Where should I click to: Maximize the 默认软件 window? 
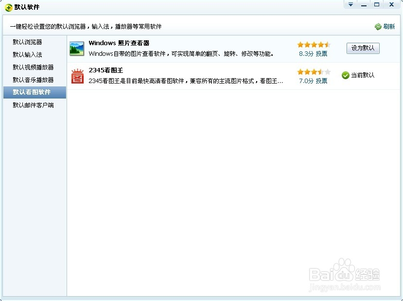click(377, 4)
